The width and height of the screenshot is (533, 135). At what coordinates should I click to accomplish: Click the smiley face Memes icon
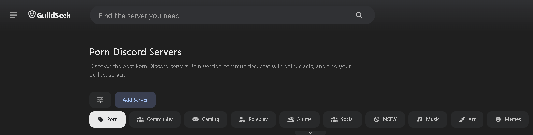[498, 119]
